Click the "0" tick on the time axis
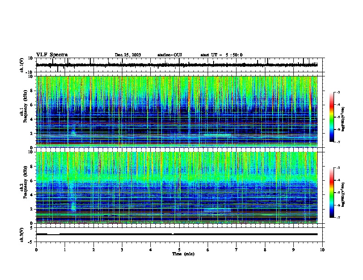The height and width of the screenshot is (280, 363). pos(36,250)
